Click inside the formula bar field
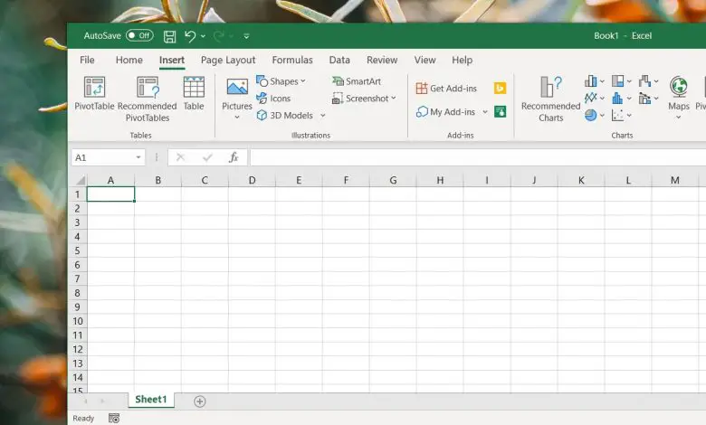Viewport: 706px width, 425px height. (x=478, y=157)
